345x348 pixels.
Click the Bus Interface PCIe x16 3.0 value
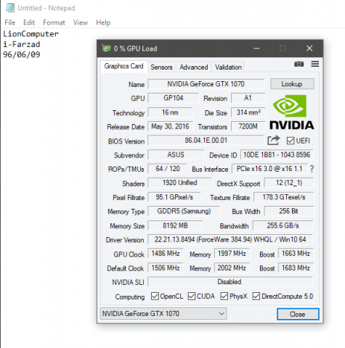(x=269, y=169)
